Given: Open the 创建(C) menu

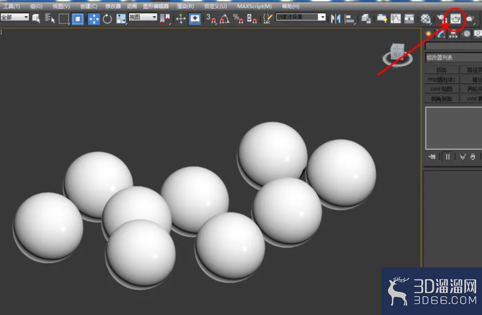Looking at the screenshot, I should pos(88,6).
